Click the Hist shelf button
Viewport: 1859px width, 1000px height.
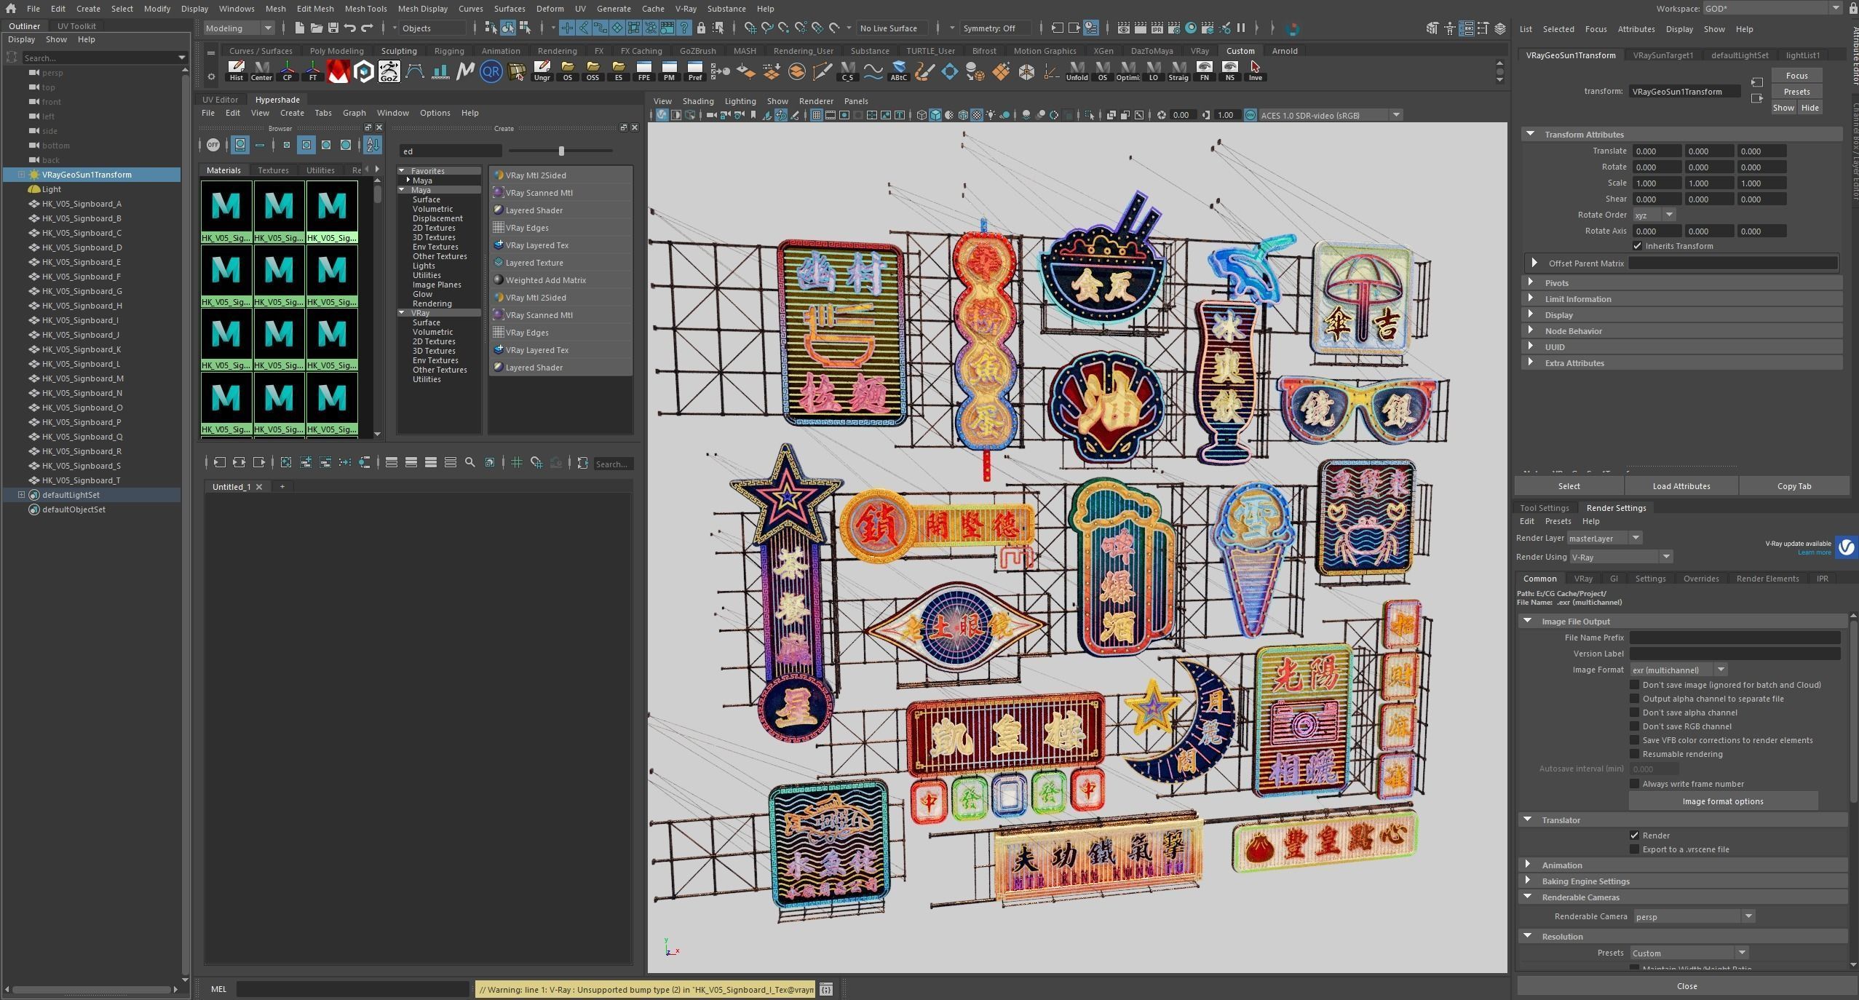coord(236,71)
